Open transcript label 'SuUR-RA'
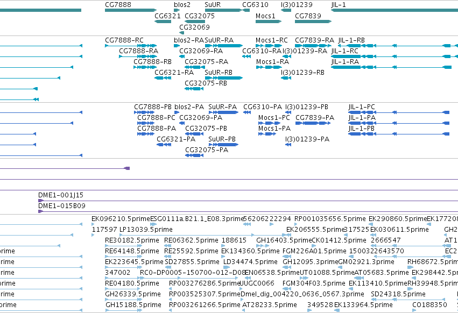 (219, 40)
